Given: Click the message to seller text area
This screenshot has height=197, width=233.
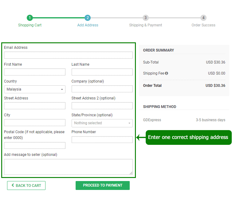Looking at the screenshot, I should pyautogui.click(x=68, y=167).
